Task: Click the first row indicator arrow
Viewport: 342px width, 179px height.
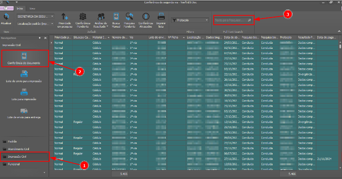Action: pyautogui.click(x=51, y=43)
